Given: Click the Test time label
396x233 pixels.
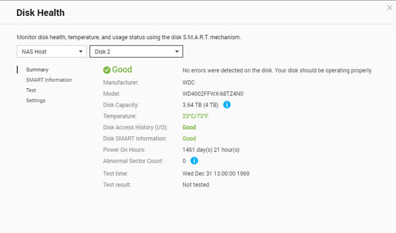Looking at the screenshot, I should 116,174.
